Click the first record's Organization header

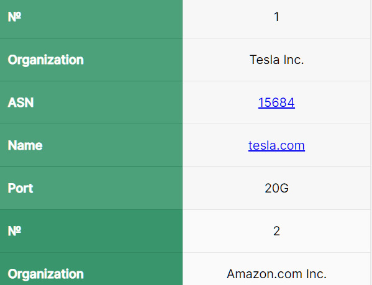point(91,60)
